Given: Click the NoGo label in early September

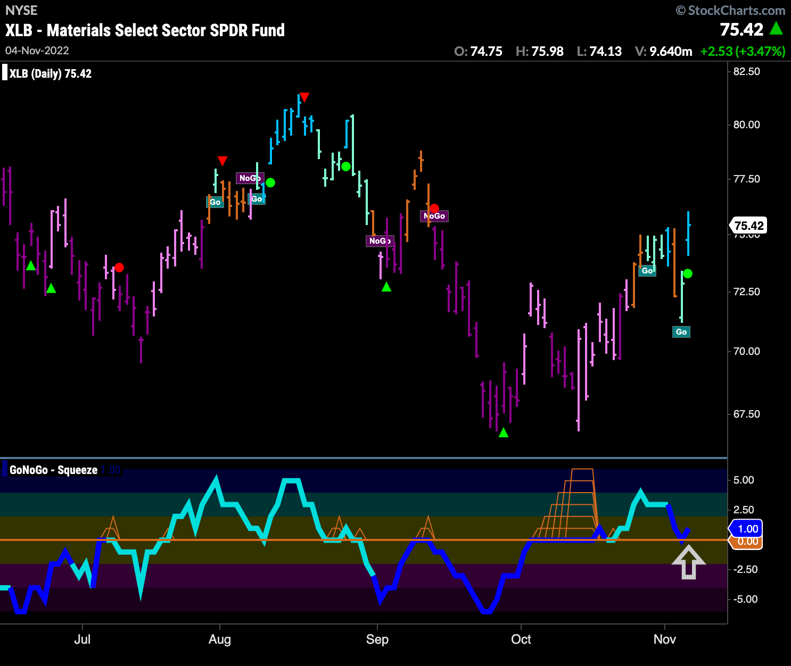Looking at the screenshot, I should (380, 241).
